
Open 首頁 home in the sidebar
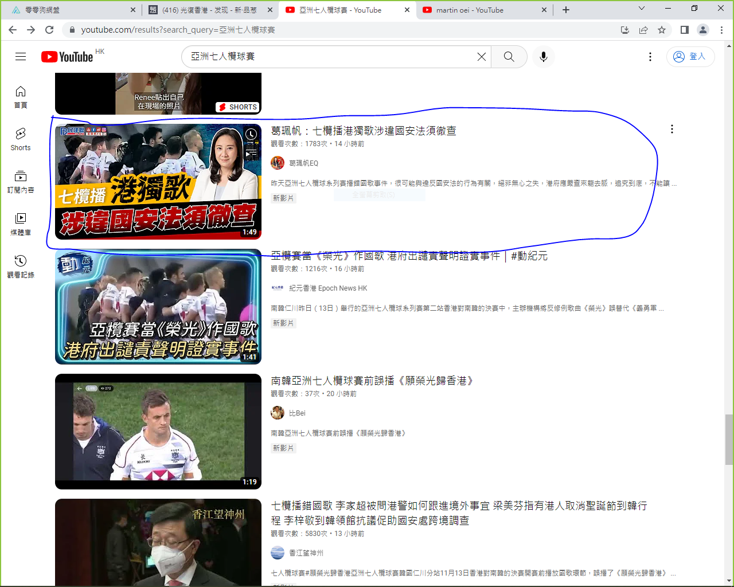click(21, 97)
